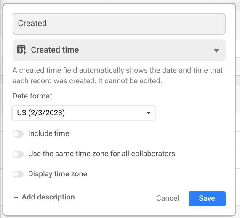Focus the Created field name input
240x218 pixels.
(119, 24)
